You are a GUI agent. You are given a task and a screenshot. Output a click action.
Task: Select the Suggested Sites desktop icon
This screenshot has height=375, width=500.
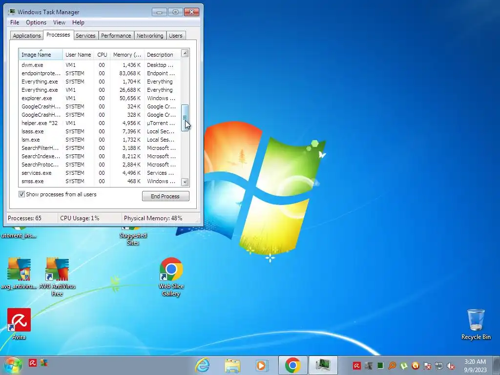pyautogui.click(x=133, y=236)
